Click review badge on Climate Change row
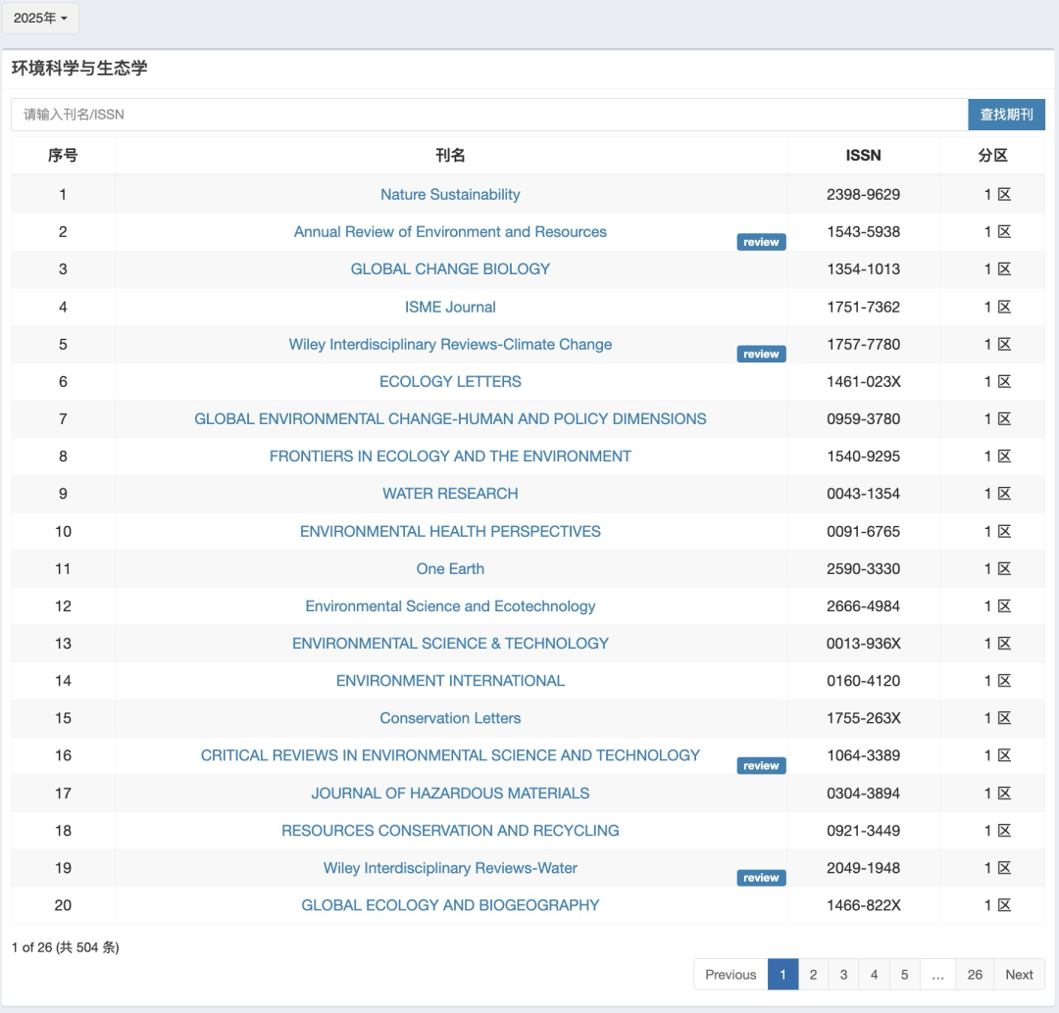Image resolution: width=1059 pixels, height=1013 pixels. click(761, 355)
